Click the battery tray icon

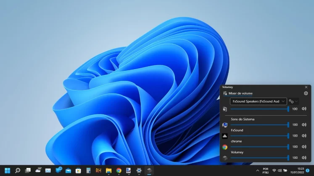click(x=285, y=171)
